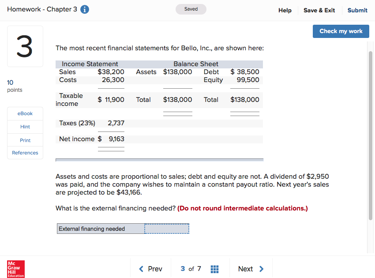Click the McGraw Hill Education logo
Image resolution: width=375 pixels, height=278 pixels.
[15, 269]
